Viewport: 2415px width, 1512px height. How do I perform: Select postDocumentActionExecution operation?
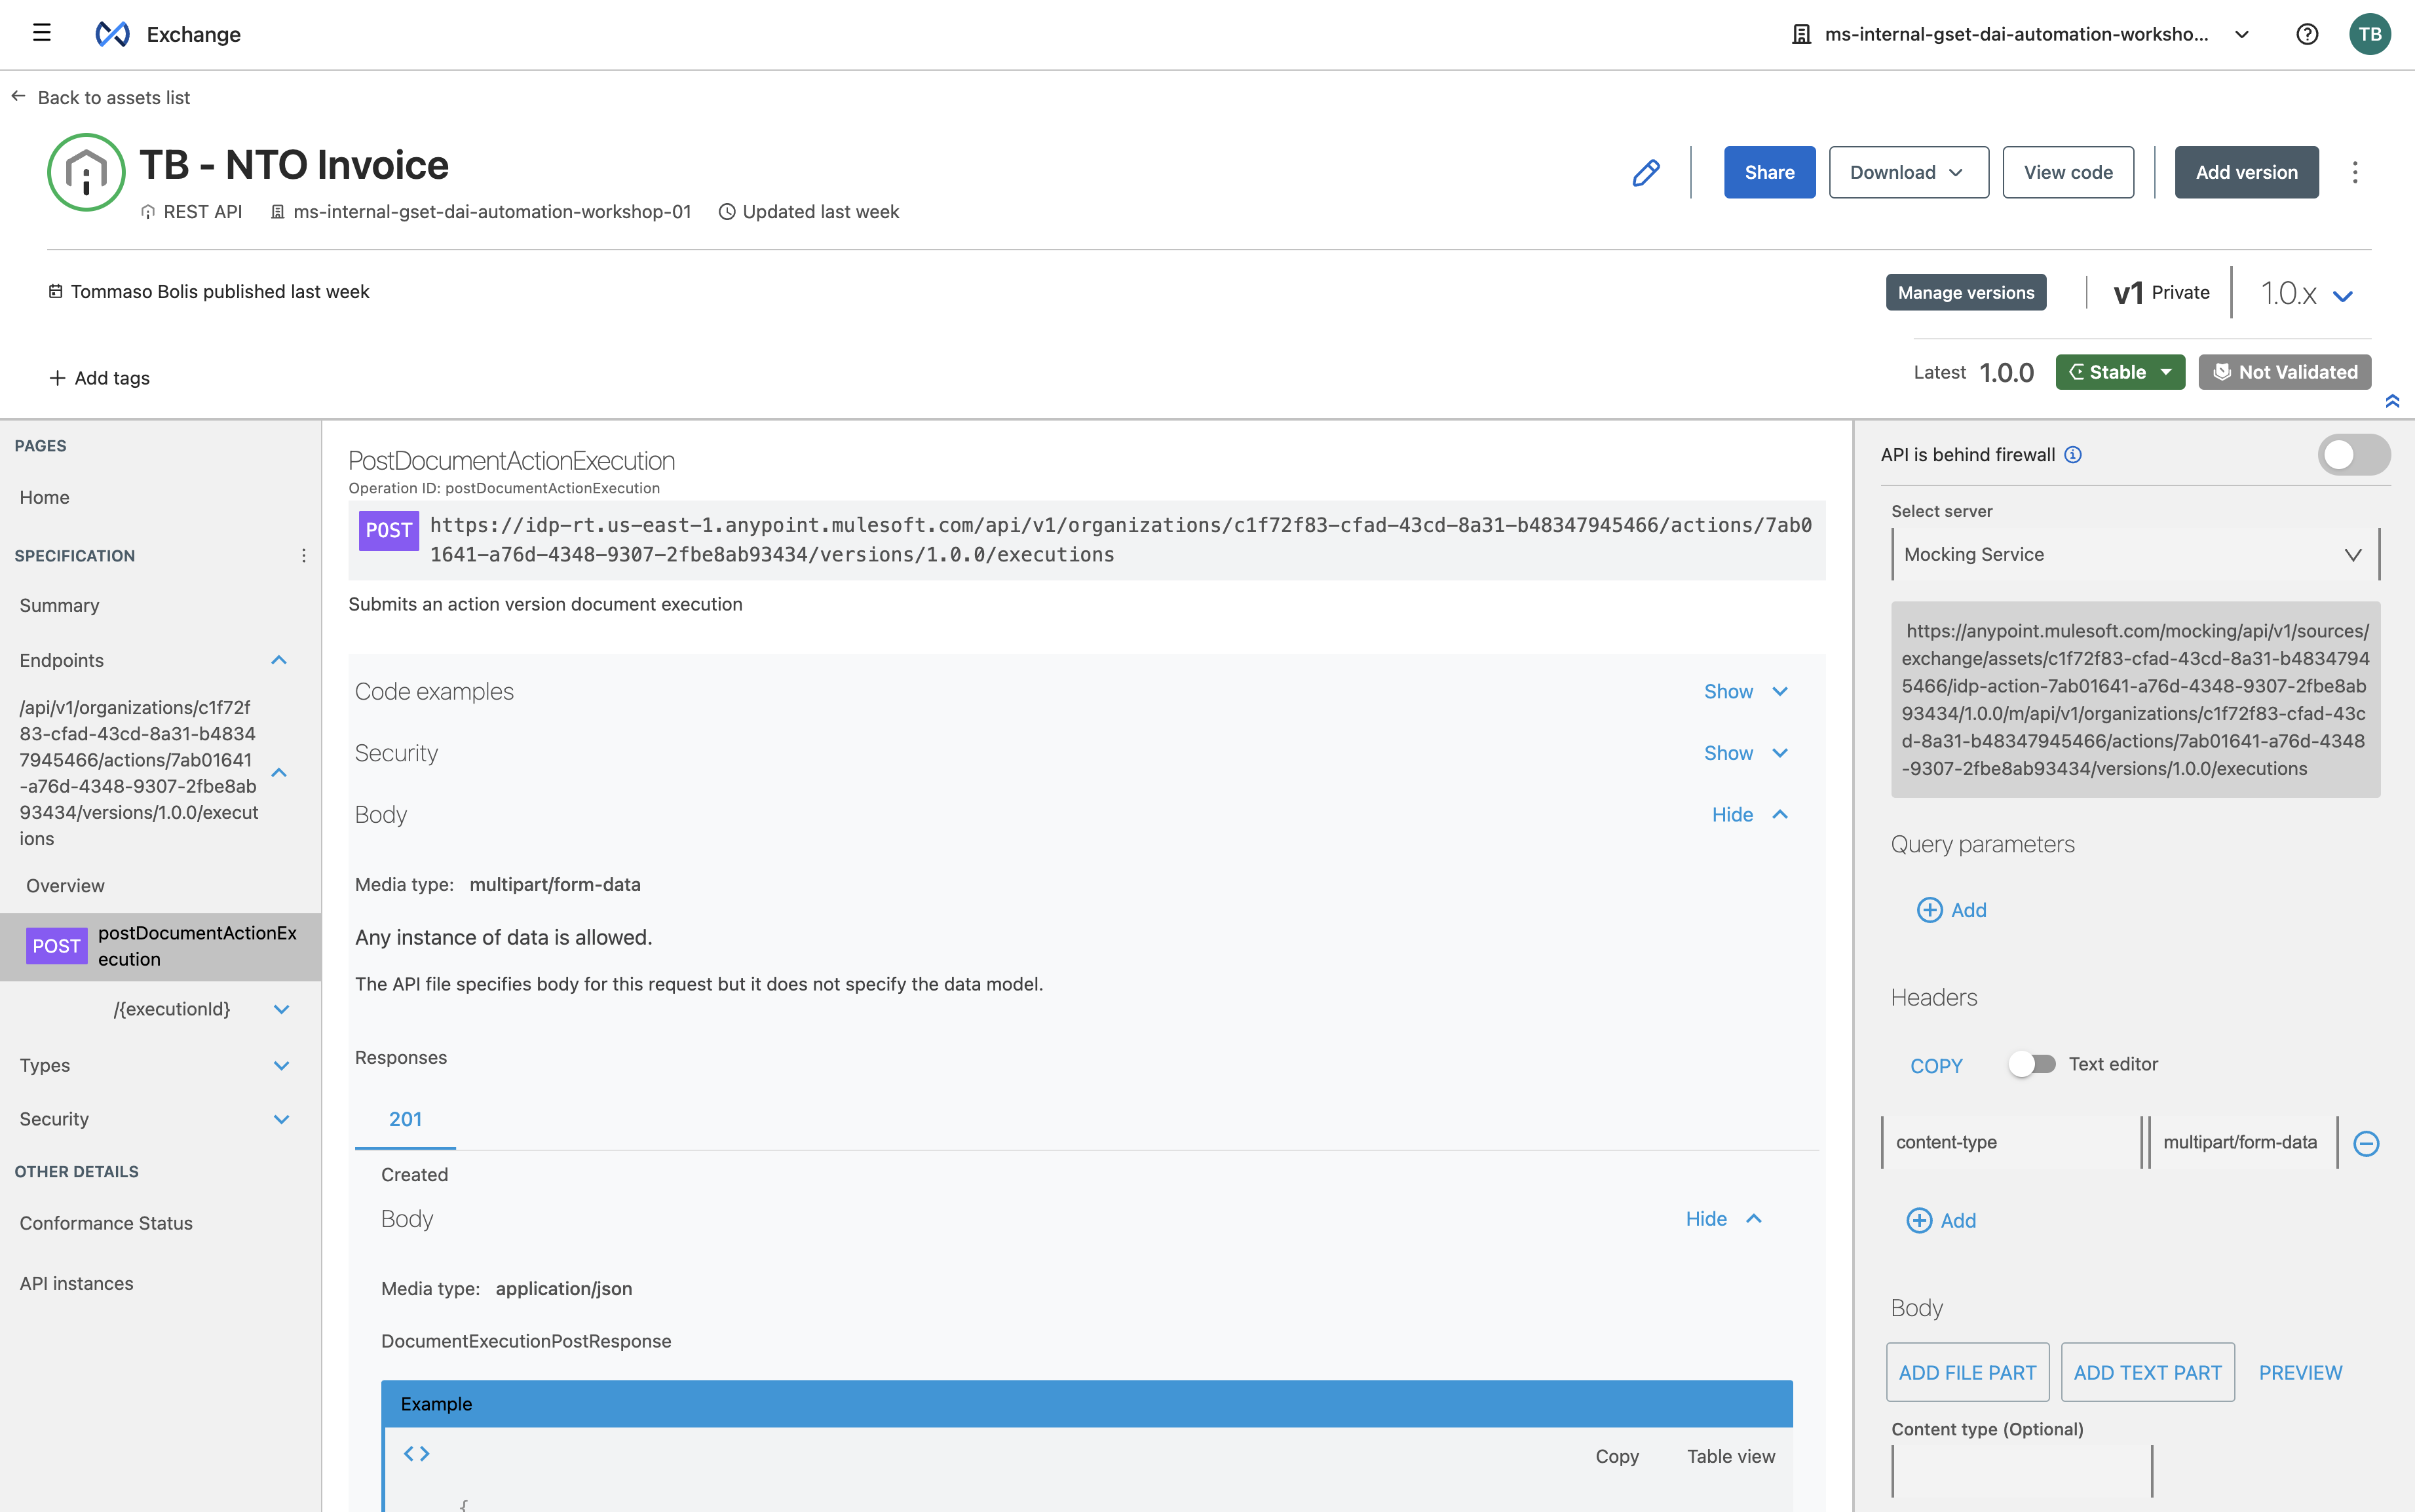pyautogui.click(x=160, y=946)
